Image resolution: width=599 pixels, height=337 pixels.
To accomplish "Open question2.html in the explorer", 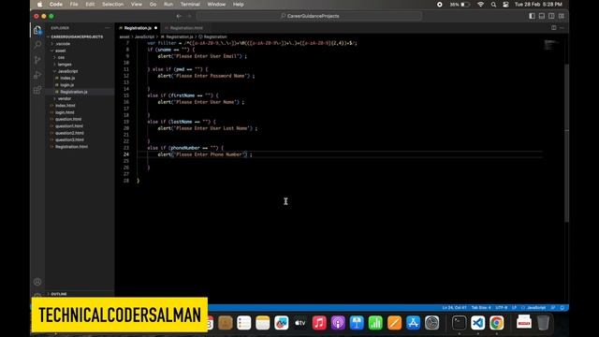I will click(69, 133).
